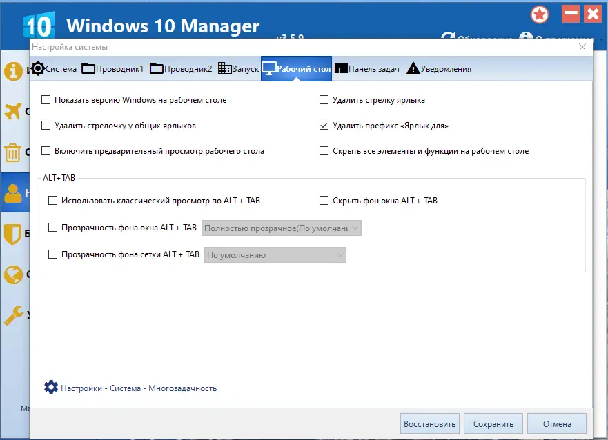Click the Windows 10 Manager logo
This screenshot has height=440, width=608.
click(x=39, y=26)
